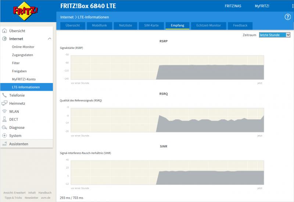
Task: Click the 'Signalstärke (RSRP)' label
Action: [71, 48]
